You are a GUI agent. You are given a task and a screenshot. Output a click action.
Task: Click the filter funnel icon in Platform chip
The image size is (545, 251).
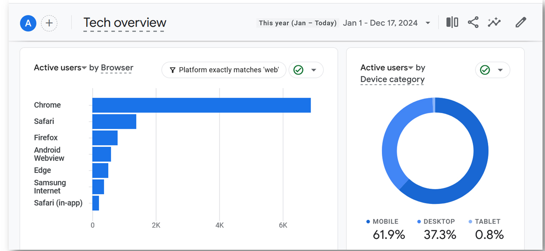click(x=172, y=70)
